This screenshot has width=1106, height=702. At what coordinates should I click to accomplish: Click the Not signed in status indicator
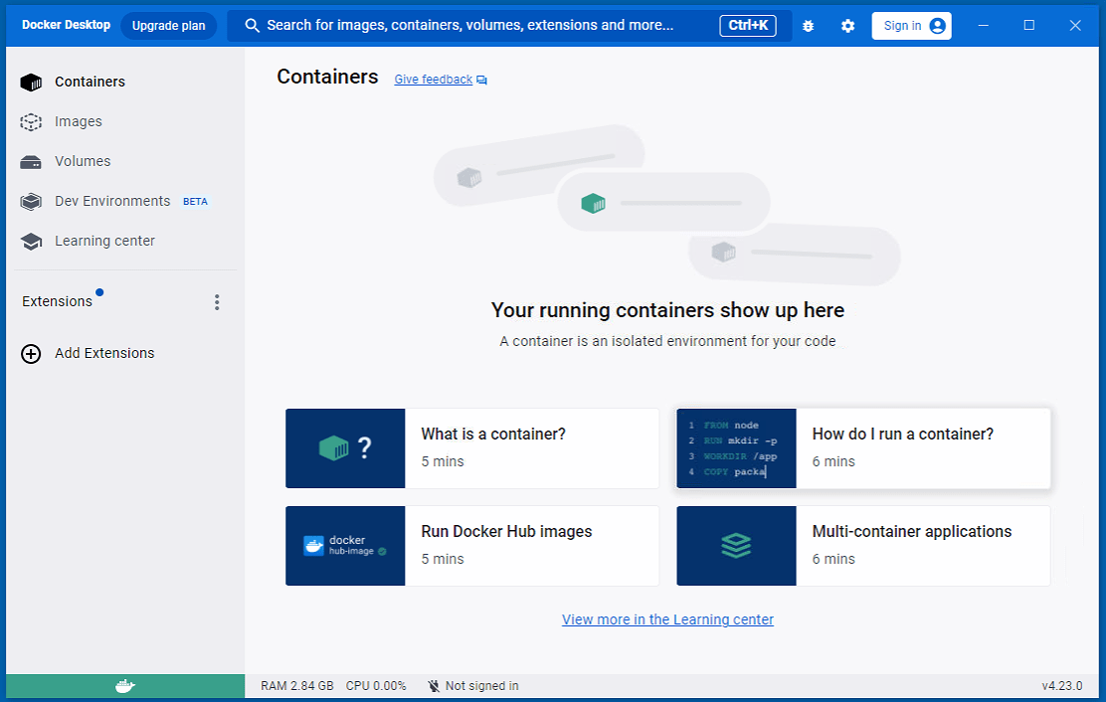click(473, 686)
